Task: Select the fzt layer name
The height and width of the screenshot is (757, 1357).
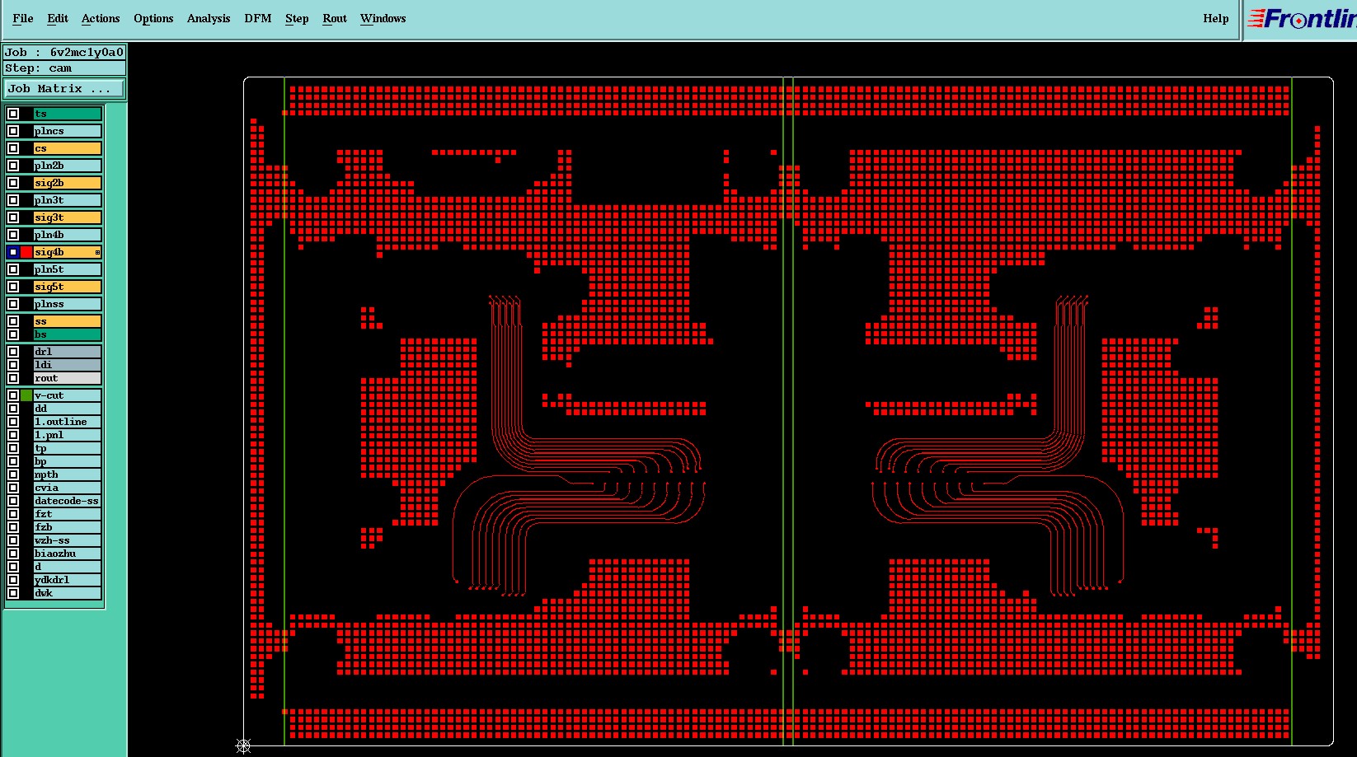Action: tap(68, 514)
